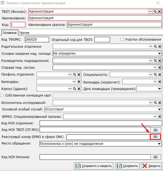Click the Сохранить button
This screenshot has width=163, height=171.
coord(127,166)
